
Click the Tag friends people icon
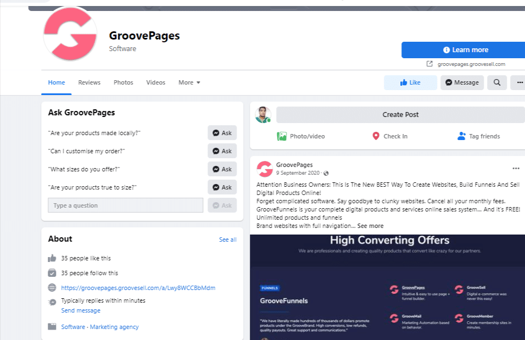(x=461, y=136)
